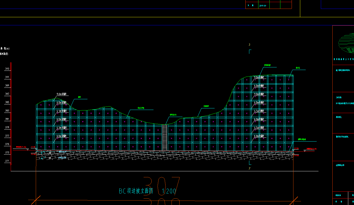Viewport: 354px width, 205px height.
Task: Click the upper 4.5m长锚杆 label on the left slope
Action: (x=62, y=111)
